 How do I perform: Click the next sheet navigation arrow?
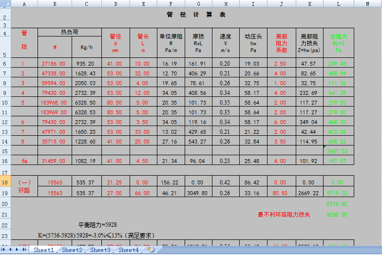(x=18, y=250)
